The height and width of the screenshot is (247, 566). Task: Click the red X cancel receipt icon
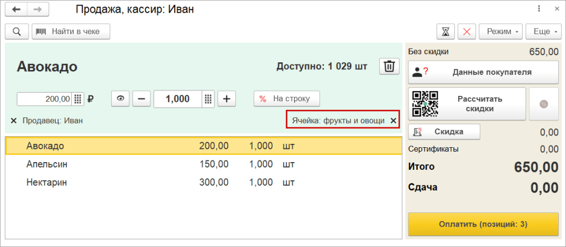click(467, 31)
